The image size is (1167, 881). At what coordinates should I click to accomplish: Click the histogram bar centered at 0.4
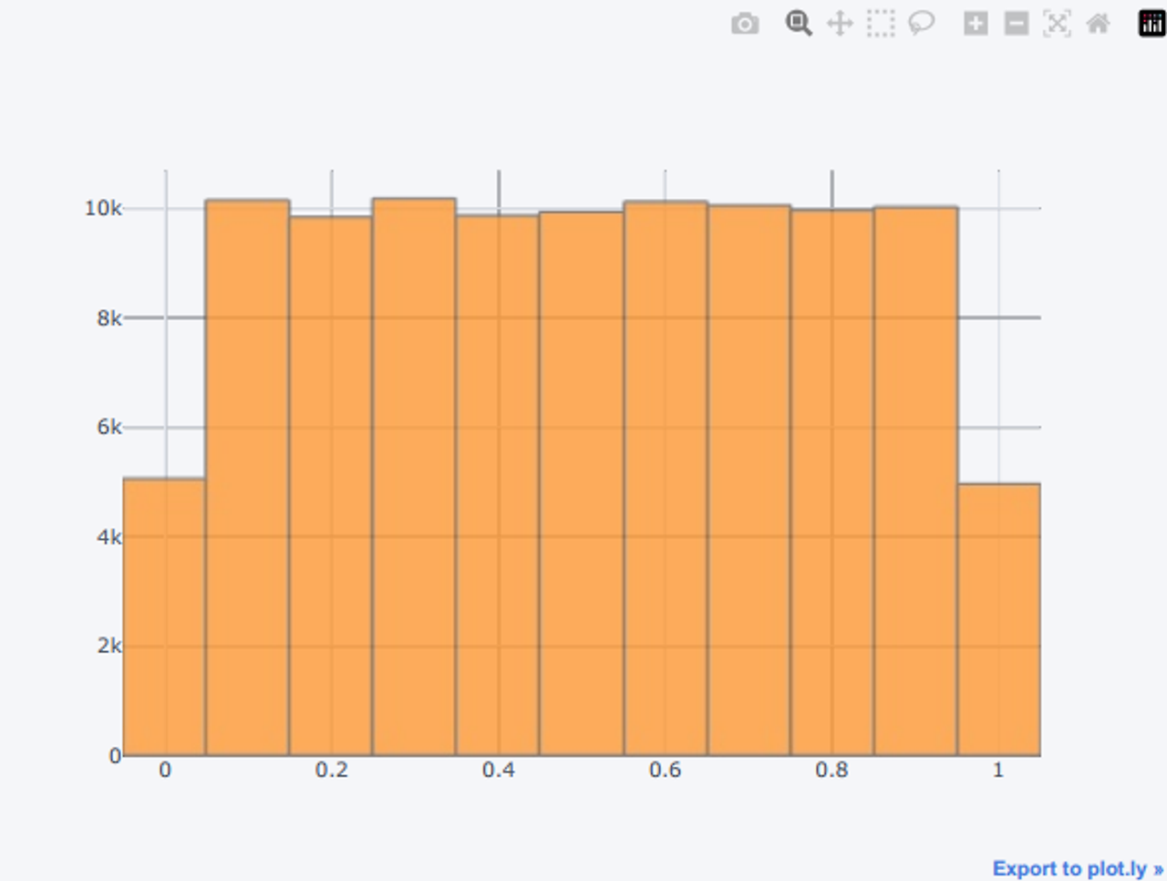pos(498,485)
